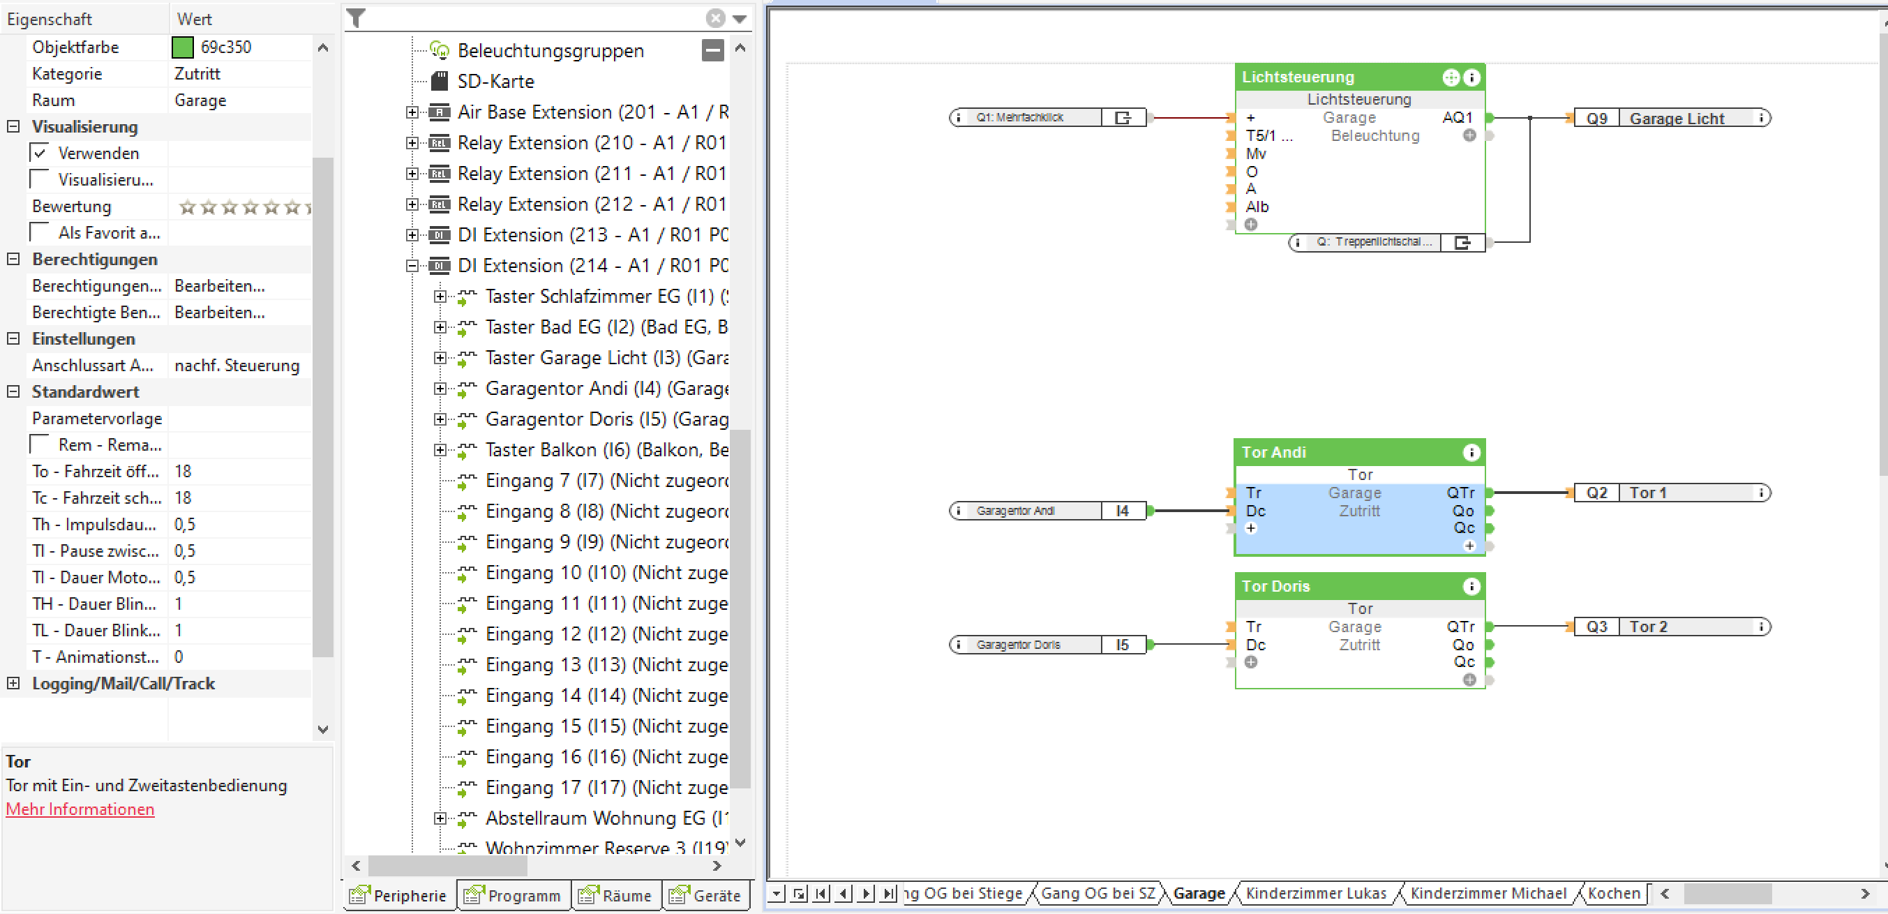
Task: Click the plus output icon on Tor Doris block
Action: 1469,680
